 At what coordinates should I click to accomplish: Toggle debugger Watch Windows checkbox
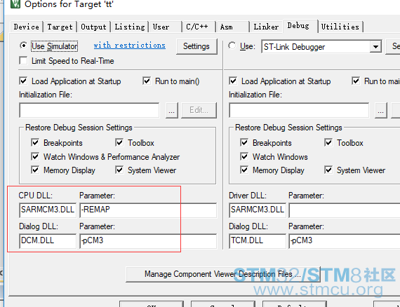(x=244, y=156)
